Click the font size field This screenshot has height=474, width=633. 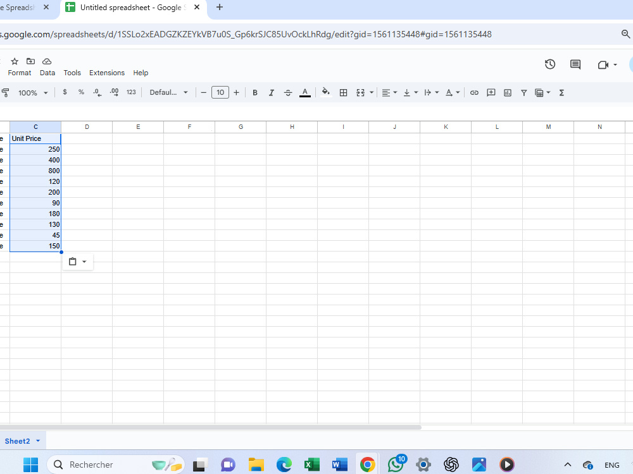click(x=220, y=92)
